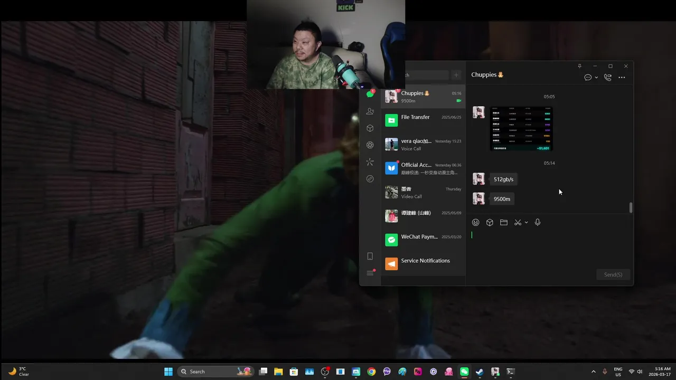Open the terminal icon on the taskbar
Screen dimensions: 676x380
[x=511, y=372]
